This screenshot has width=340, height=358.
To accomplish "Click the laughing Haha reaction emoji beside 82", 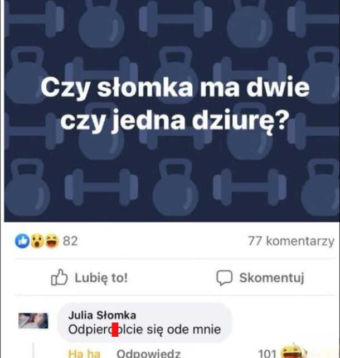I will 52,241.
